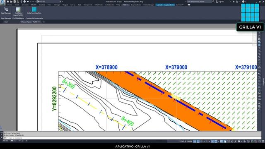The image size is (265, 149).
Task: Click the GRILLA V1 grid logo thumbnail
Action: pyautogui.click(x=250, y=12)
